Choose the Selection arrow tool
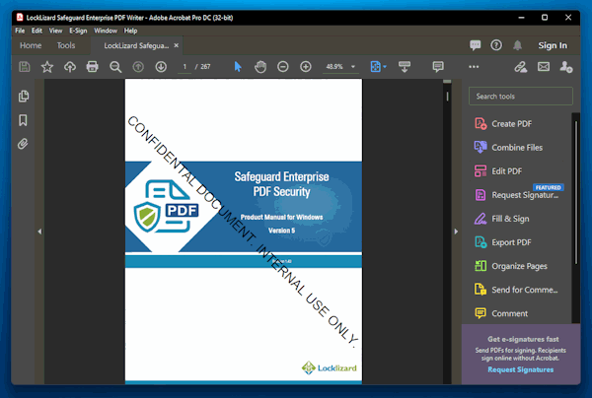The height and width of the screenshot is (398, 592). click(238, 67)
